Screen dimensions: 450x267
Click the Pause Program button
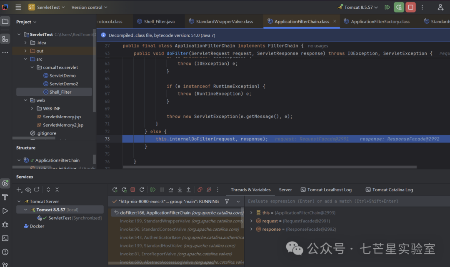point(162,190)
